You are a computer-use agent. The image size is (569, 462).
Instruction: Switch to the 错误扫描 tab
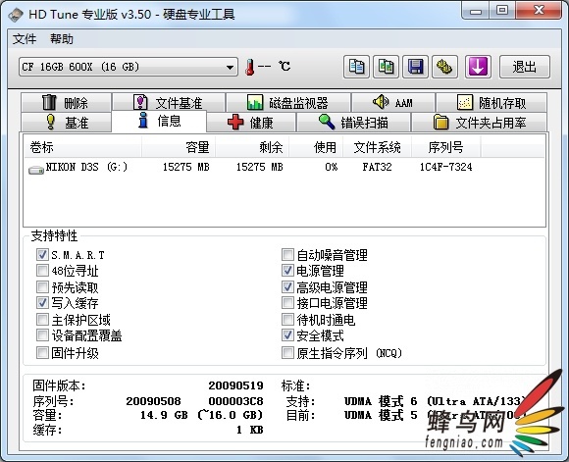point(353,123)
